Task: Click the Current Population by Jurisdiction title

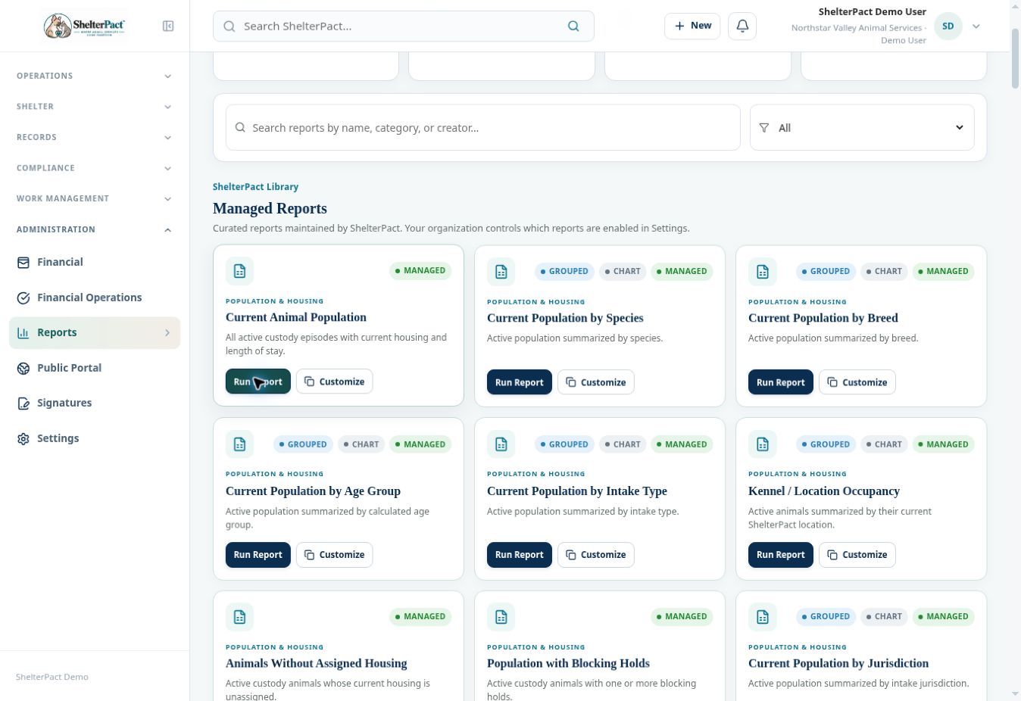Action: [x=838, y=664]
